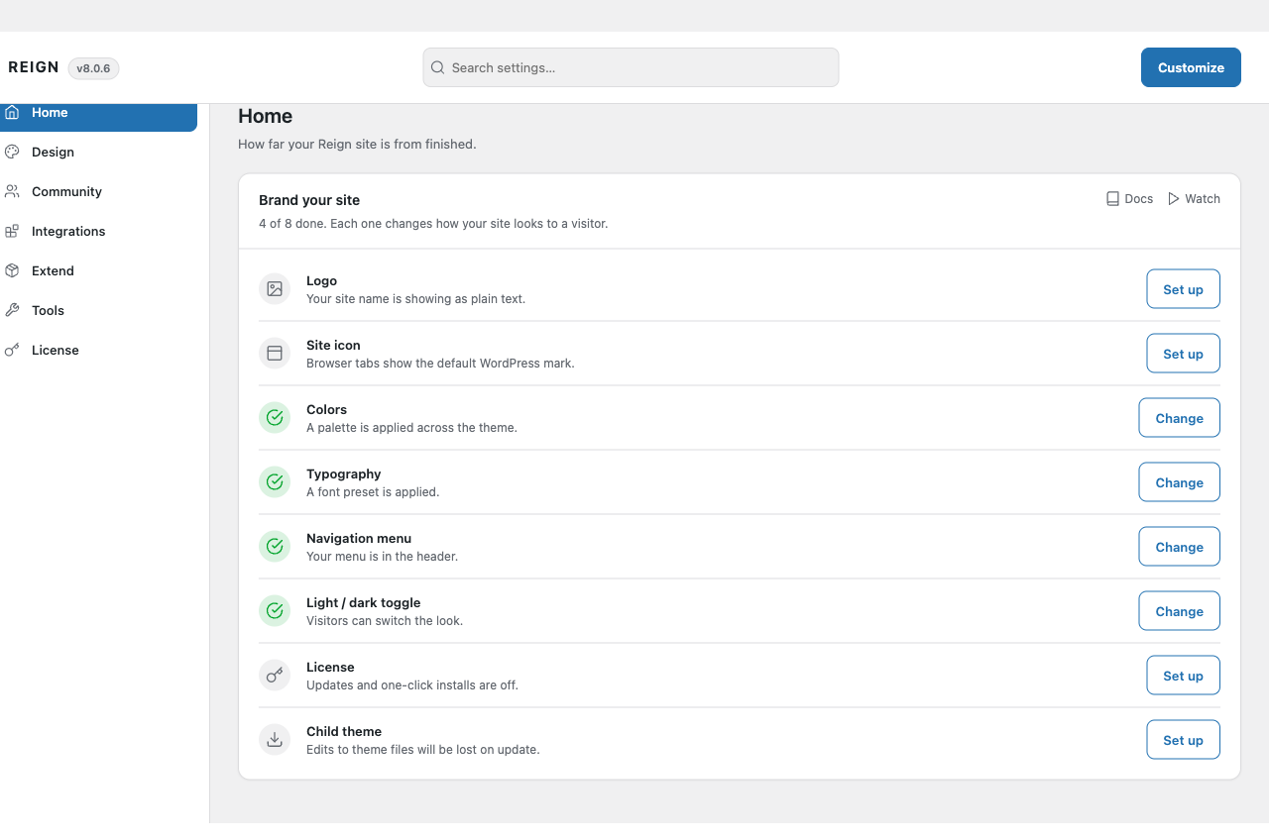Screen dimensions: 1269x840
Task: Click the REIGN logo text
Action: [x=34, y=67]
